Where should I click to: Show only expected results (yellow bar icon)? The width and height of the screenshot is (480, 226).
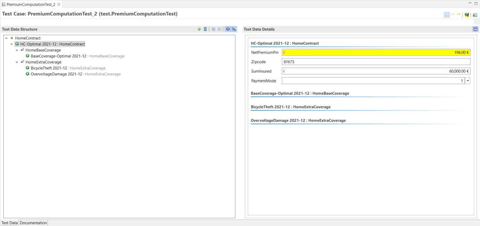tap(459, 14)
